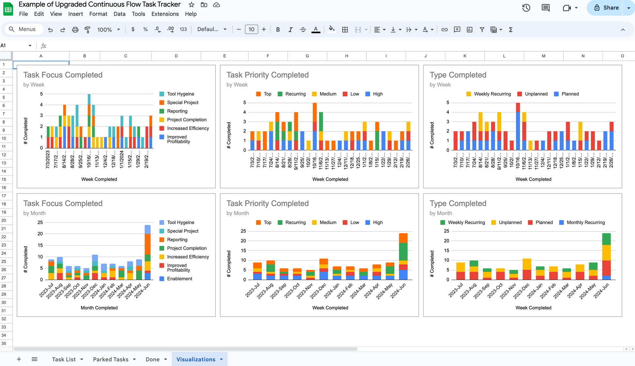Open the font family dropdown
The width and height of the screenshot is (635, 366).
click(x=212, y=29)
